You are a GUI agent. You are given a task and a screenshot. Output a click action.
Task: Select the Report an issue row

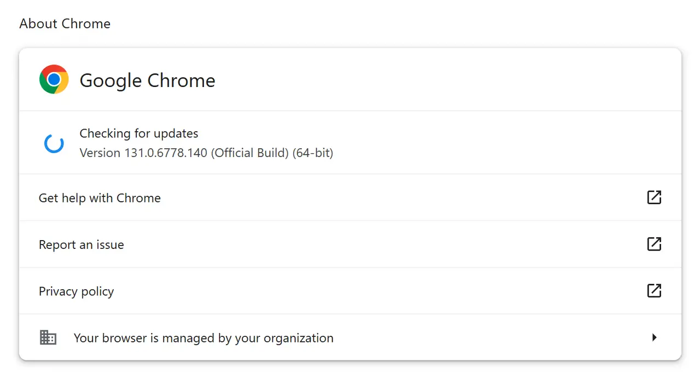point(350,244)
